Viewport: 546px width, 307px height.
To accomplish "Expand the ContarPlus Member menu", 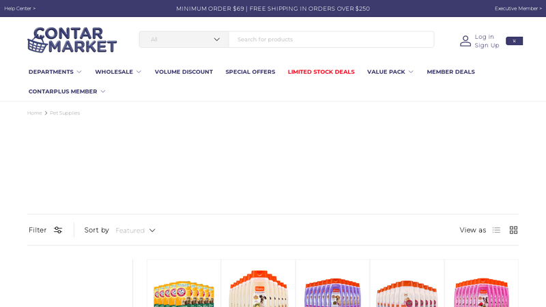I will tap(67, 91).
